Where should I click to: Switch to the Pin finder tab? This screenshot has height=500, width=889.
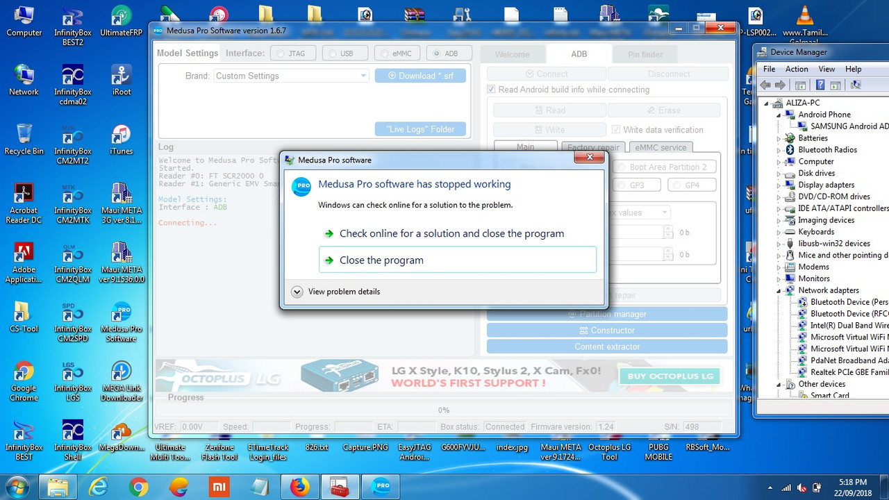tap(645, 54)
